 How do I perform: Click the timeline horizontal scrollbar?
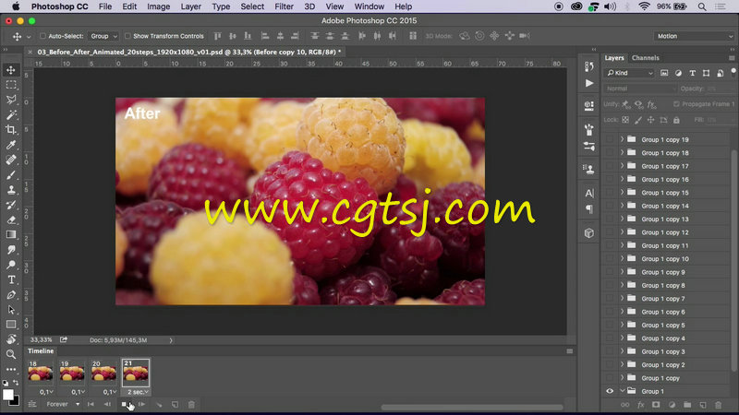pyautogui.click(x=471, y=407)
